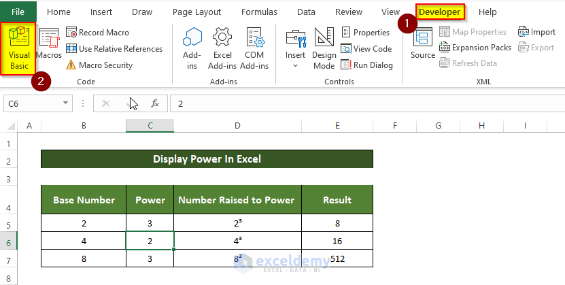Import XML data
Screen dimensions: 565x285
[x=537, y=32]
